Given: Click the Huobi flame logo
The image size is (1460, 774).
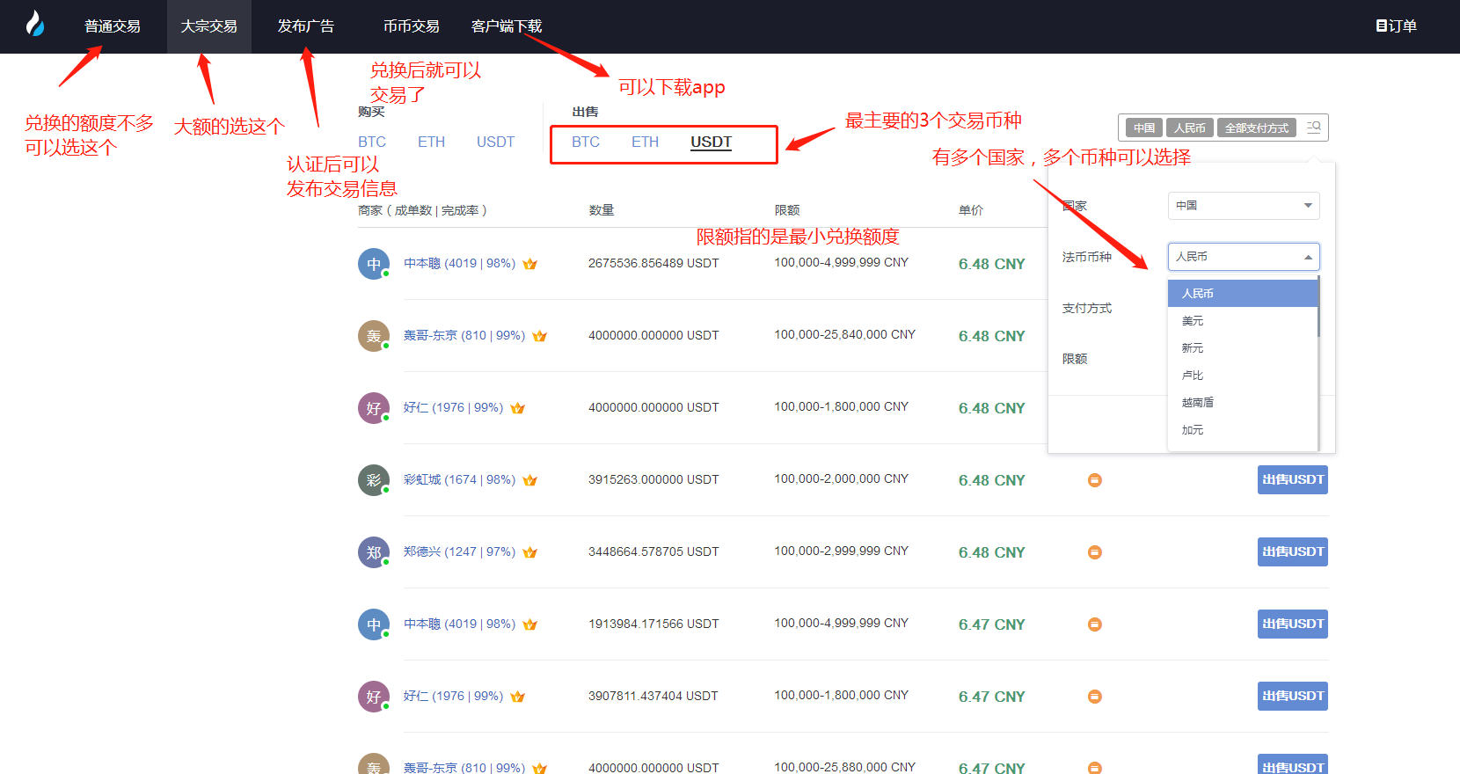Looking at the screenshot, I should [34, 24].
